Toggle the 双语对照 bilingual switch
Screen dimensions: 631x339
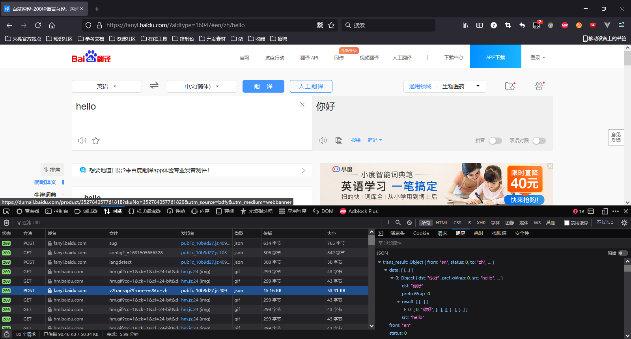tap(539, 141)
